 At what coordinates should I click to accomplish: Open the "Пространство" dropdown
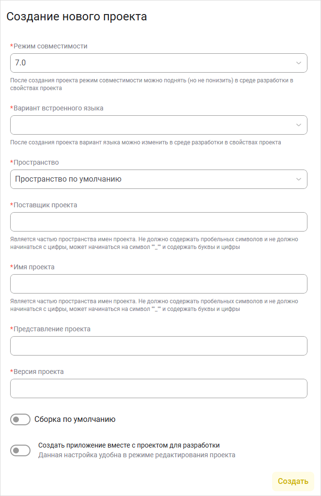159,179
